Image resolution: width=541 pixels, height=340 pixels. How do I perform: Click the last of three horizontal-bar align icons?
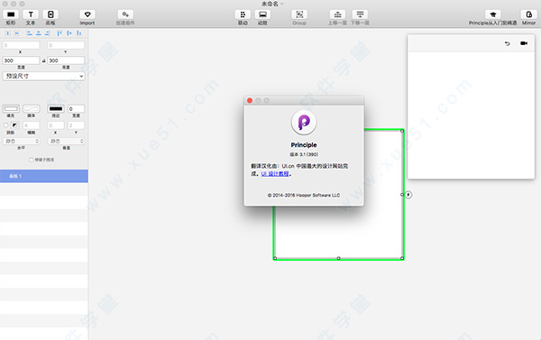(48, 33)
